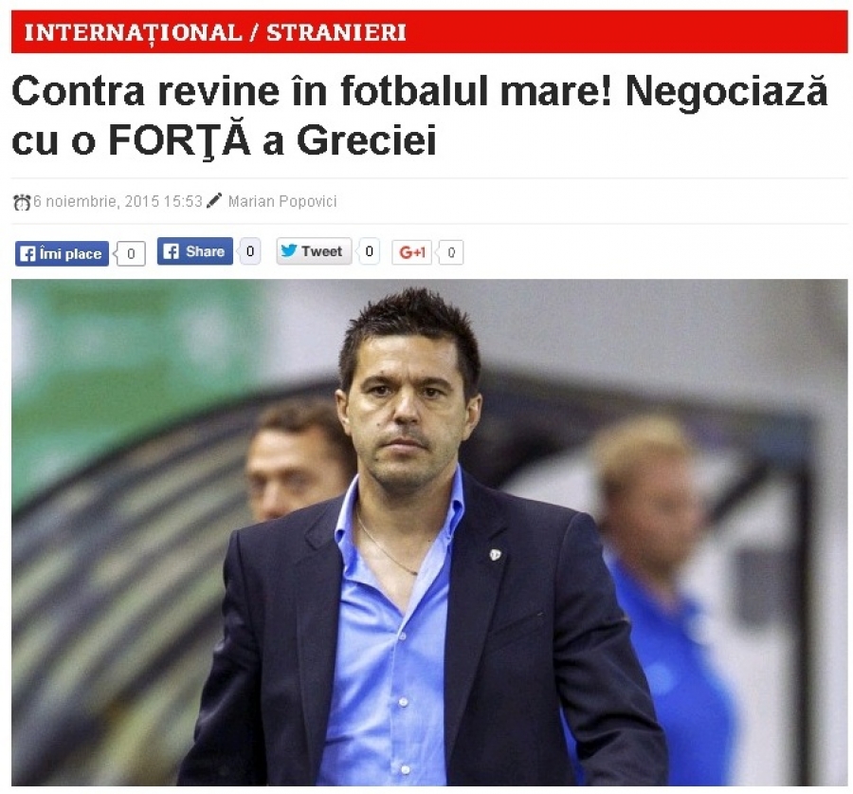
Task: Click the share count bubble beside Share
Action: (249, 251)
